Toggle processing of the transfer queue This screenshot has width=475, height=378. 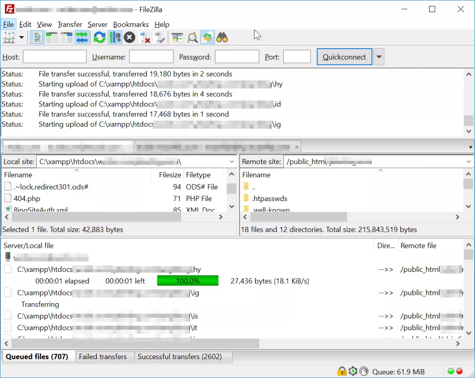(x=115, y=38)
